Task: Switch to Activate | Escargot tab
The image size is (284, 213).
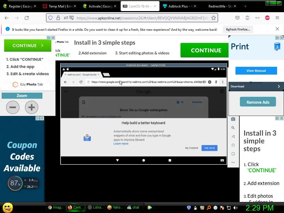Action: pyautogui.click(x=99, y=6)
